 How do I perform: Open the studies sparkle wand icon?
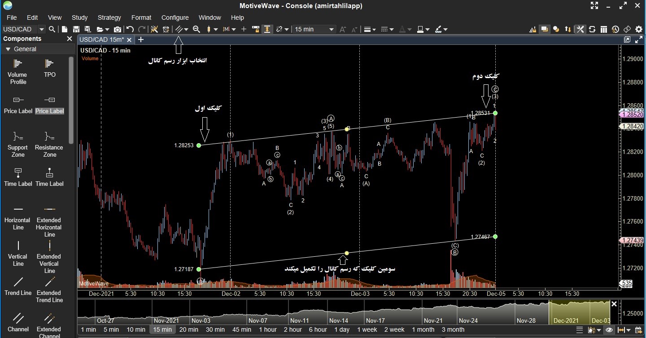click(154, 29)
